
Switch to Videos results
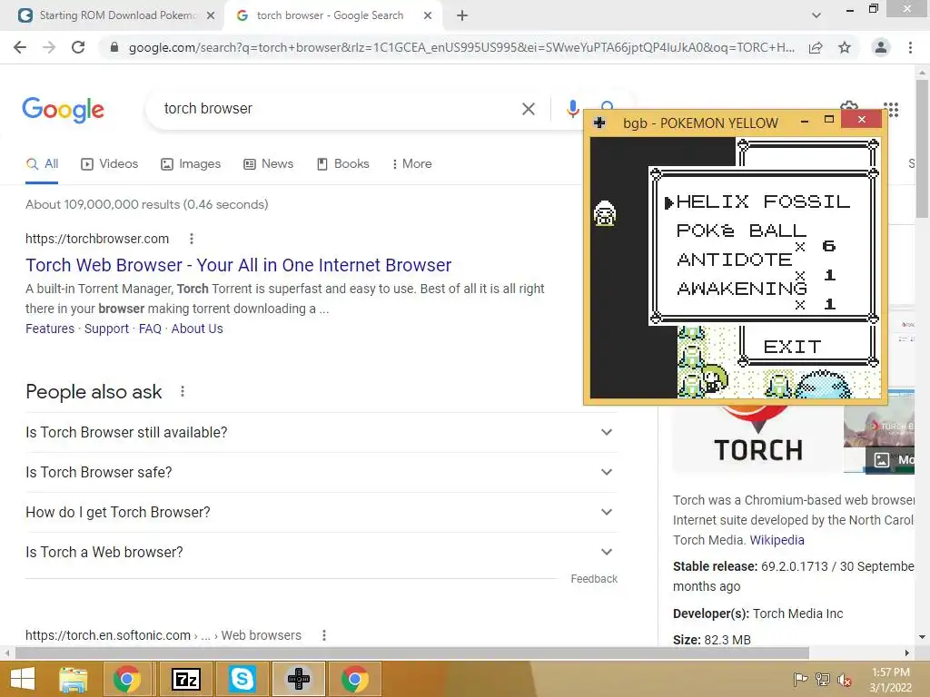coord(110,163)
